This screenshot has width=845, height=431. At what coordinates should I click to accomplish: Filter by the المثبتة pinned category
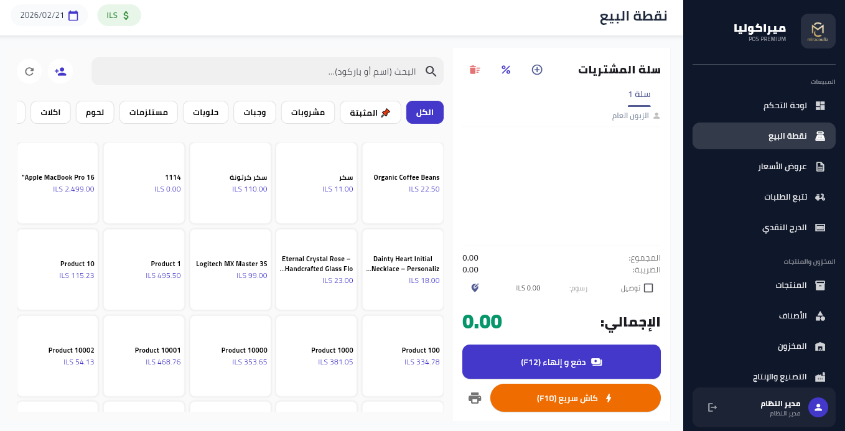(x=370, y=113)
